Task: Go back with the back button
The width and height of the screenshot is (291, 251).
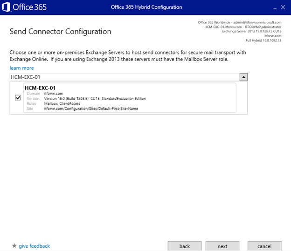Action: point(184,246)
